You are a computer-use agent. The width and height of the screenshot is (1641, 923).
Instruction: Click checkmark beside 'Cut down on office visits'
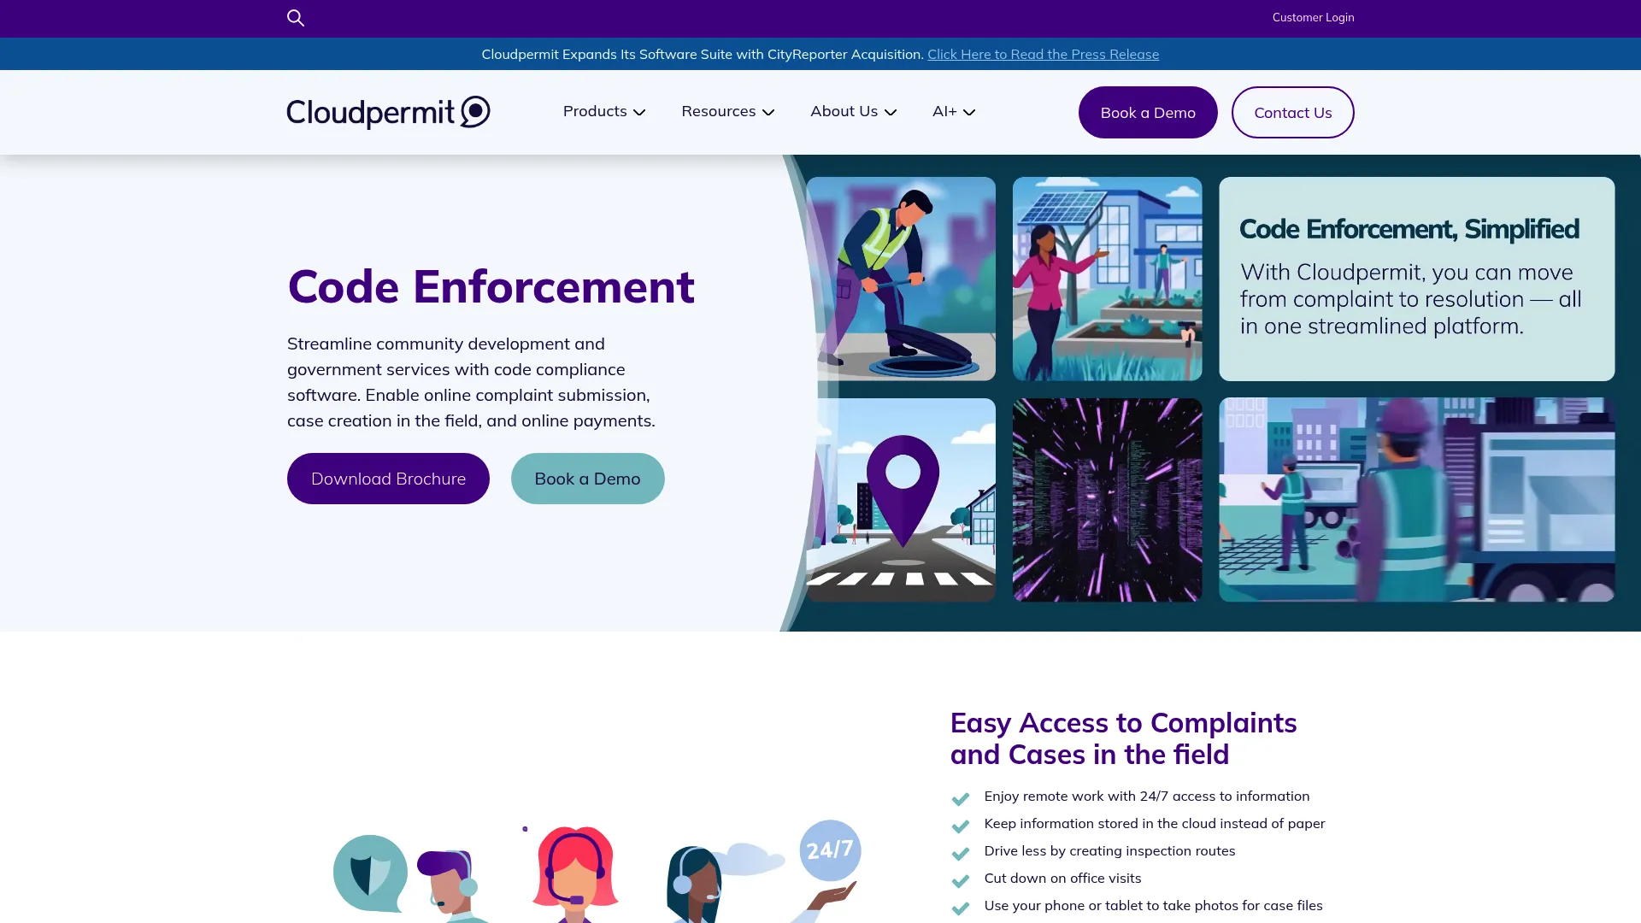tap(961, 880)
